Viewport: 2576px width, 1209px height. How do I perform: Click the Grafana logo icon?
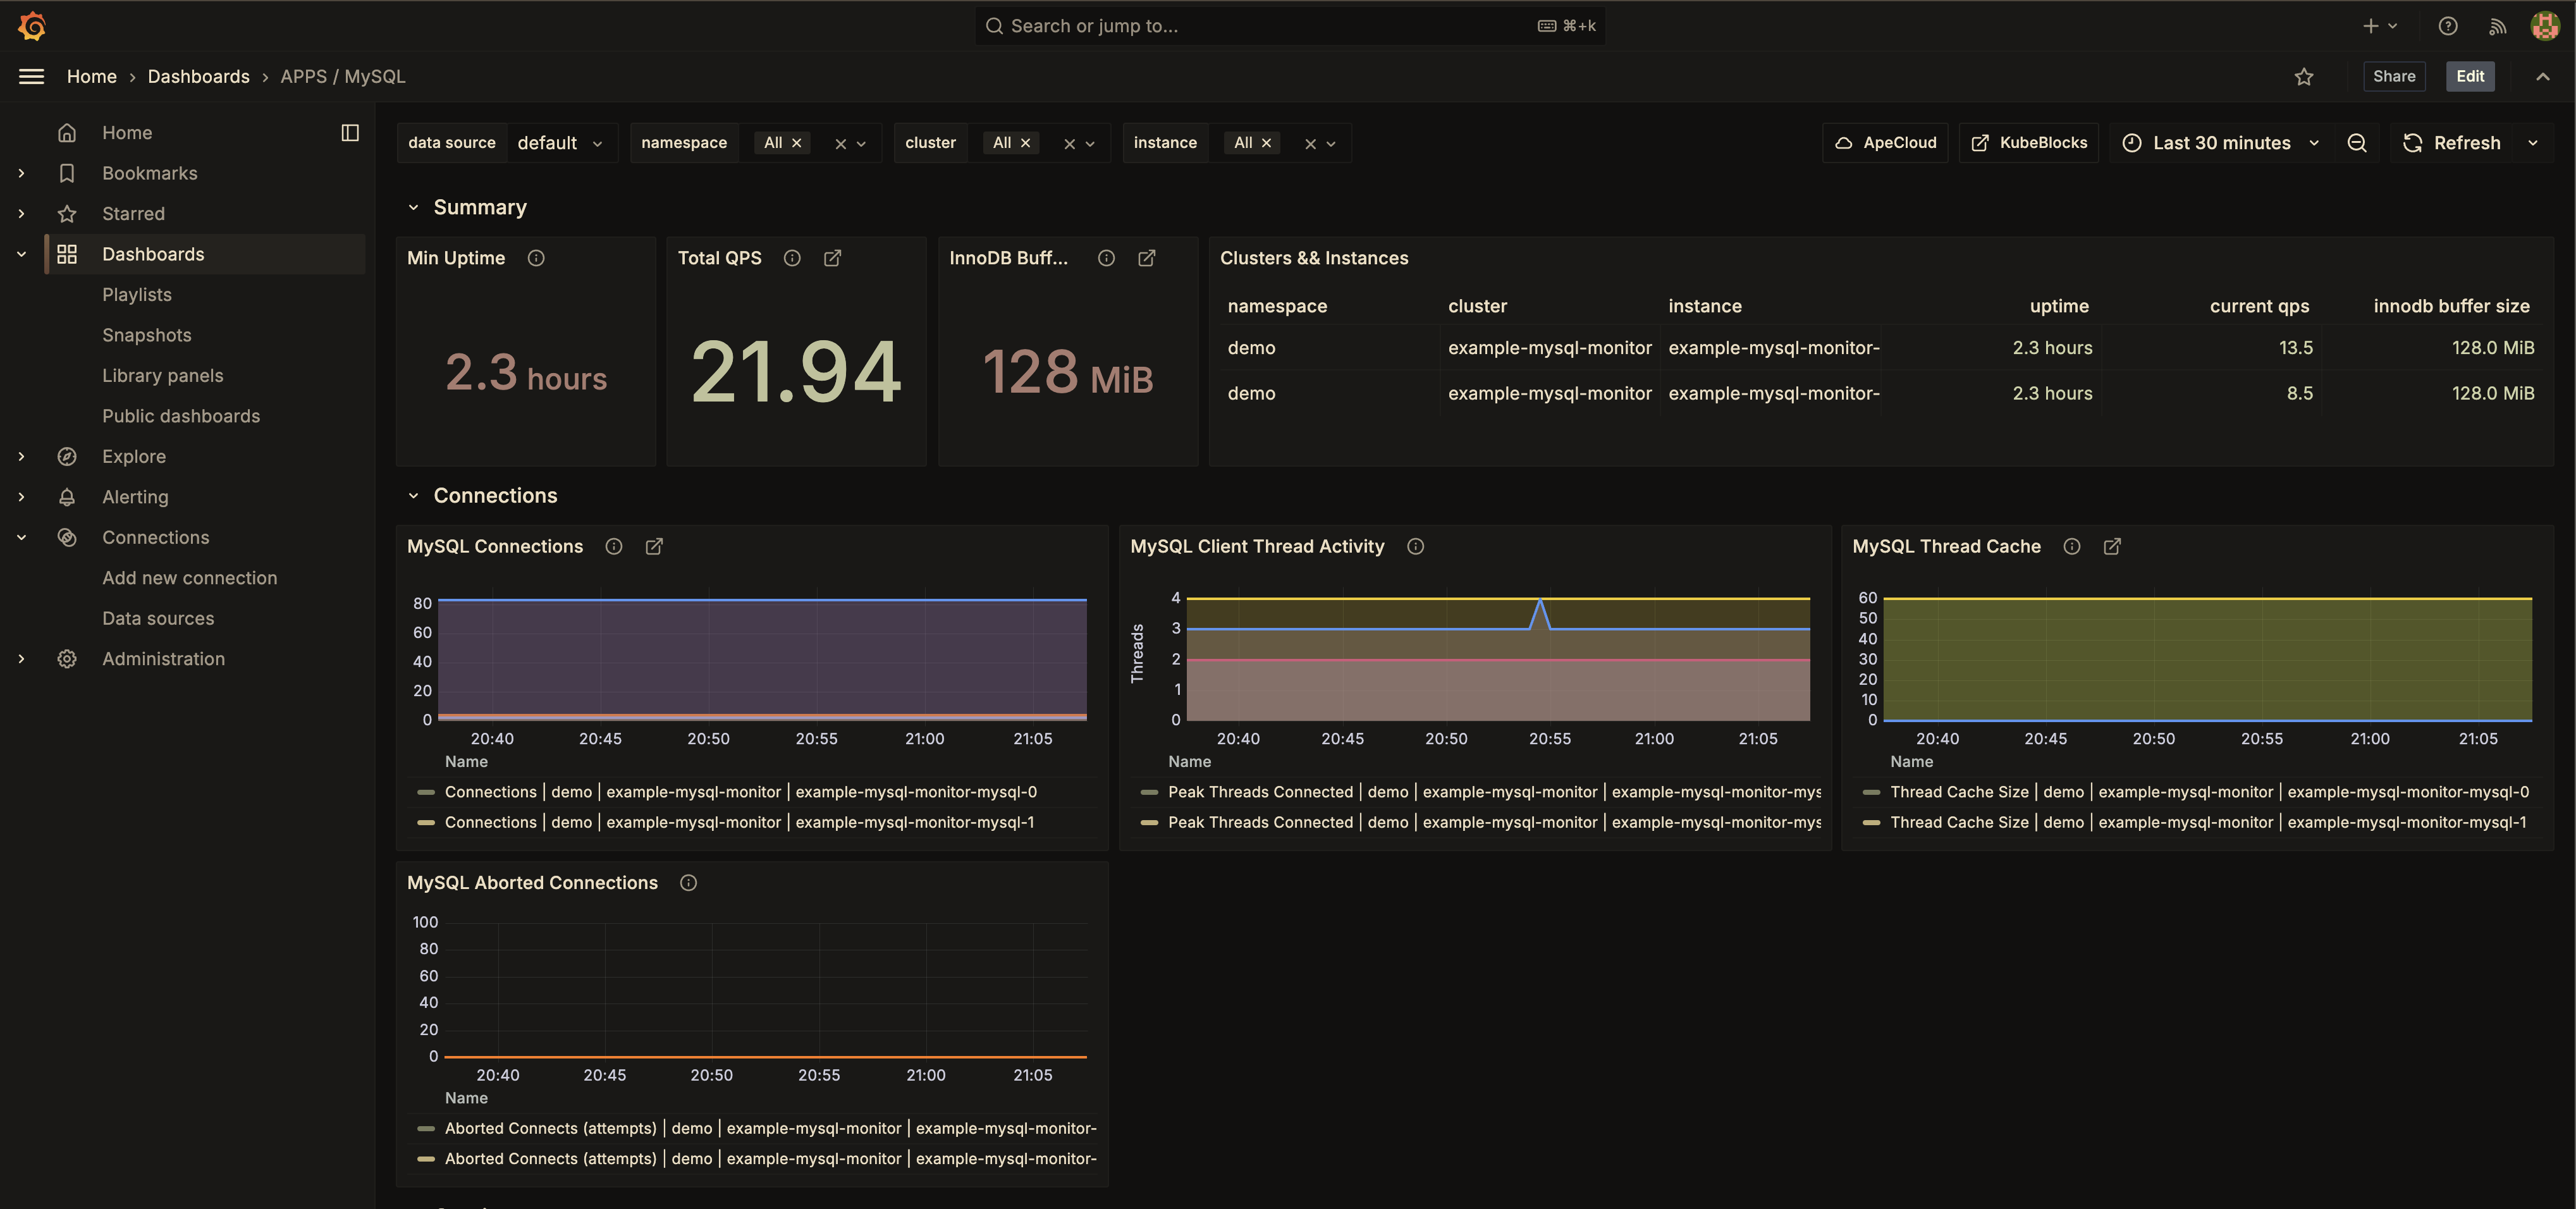click(32, 26)
